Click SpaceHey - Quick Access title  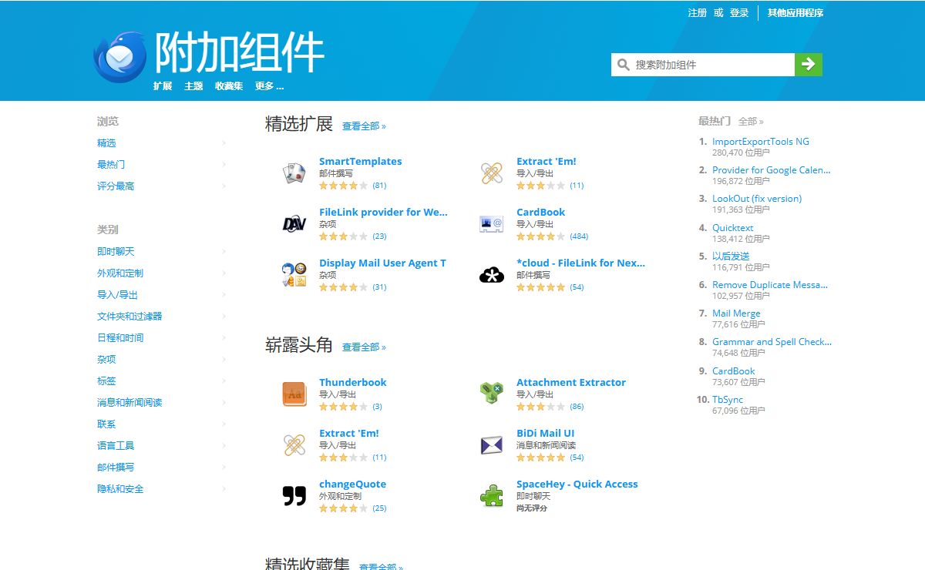pos(577,484)
